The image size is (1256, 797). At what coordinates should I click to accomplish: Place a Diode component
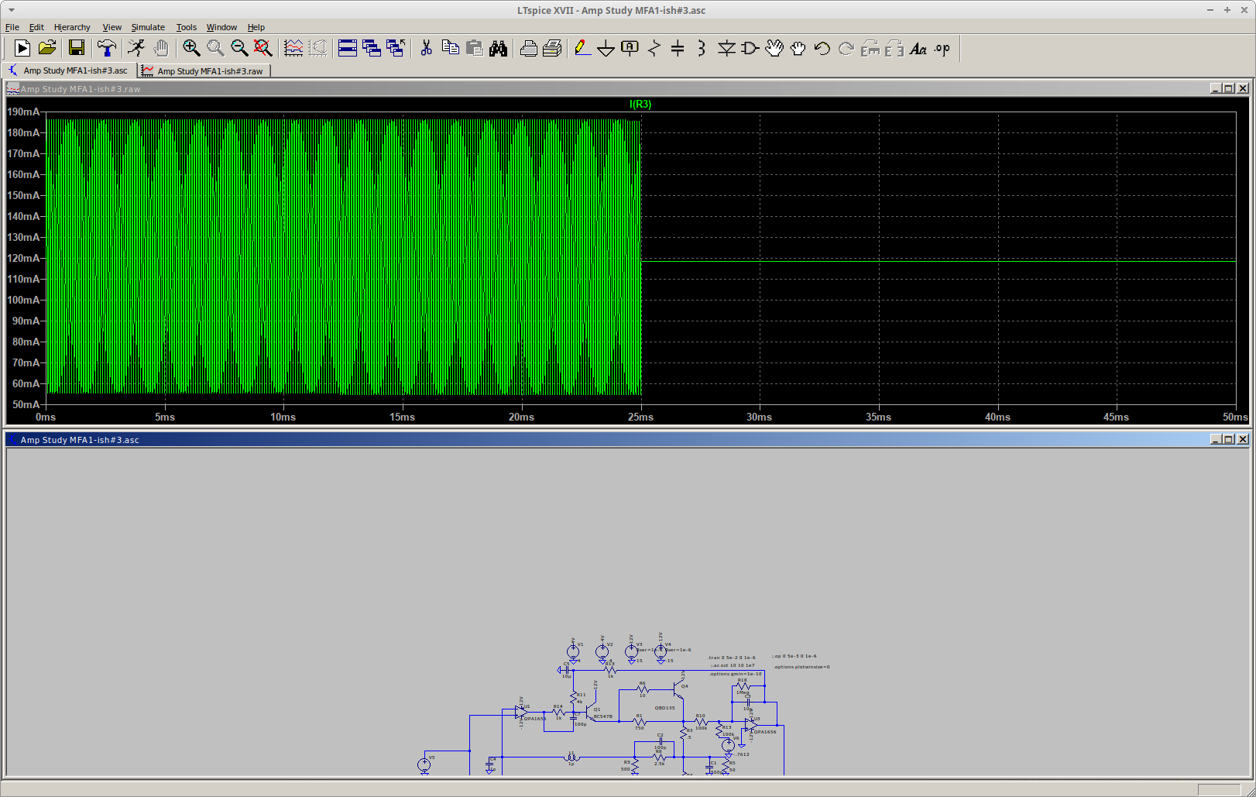coord(726,48)
